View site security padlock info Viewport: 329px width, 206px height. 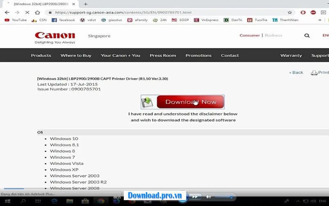(x=50, y=12)
